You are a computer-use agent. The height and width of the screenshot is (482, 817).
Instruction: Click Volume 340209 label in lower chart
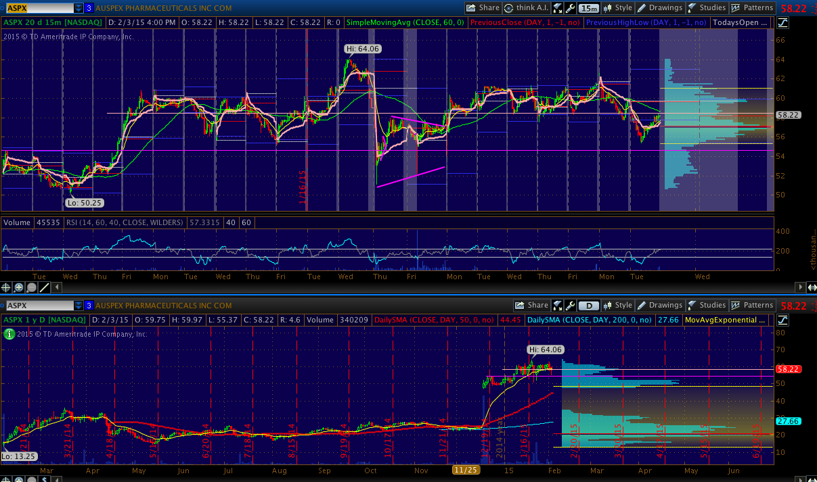coord(337,320)
